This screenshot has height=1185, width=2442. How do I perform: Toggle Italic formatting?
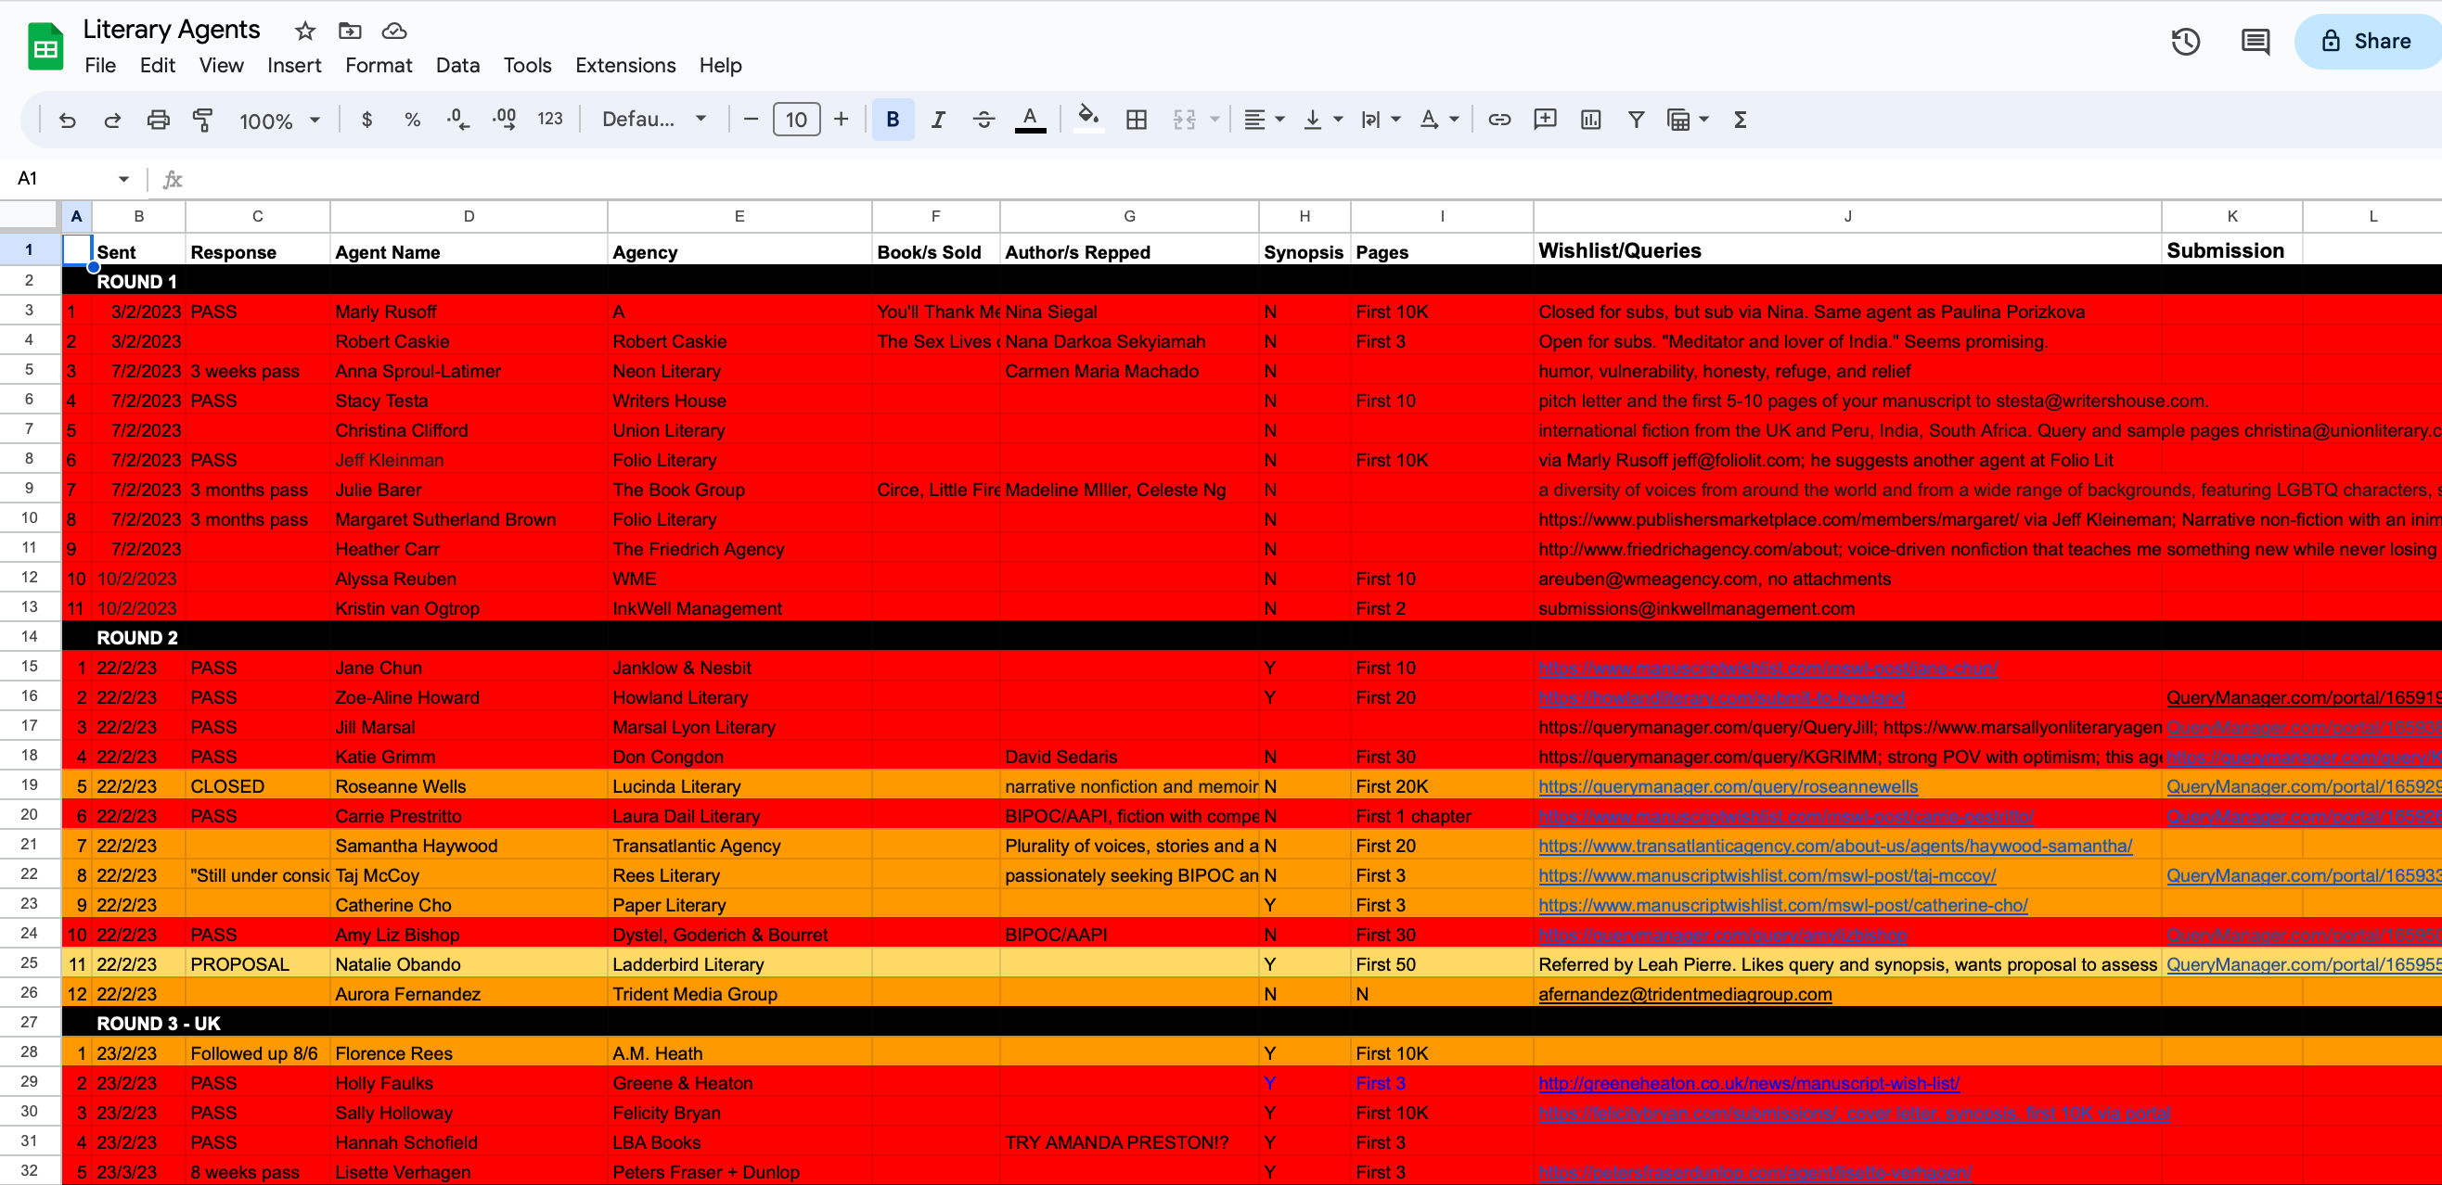937,121
